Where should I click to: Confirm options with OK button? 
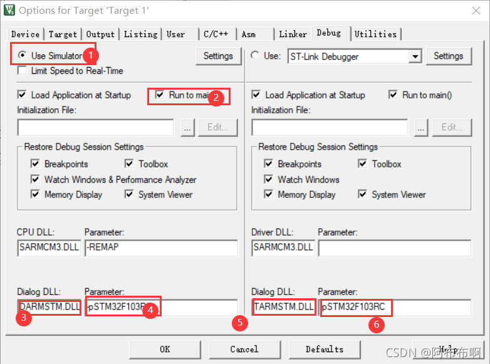[165, 350]
